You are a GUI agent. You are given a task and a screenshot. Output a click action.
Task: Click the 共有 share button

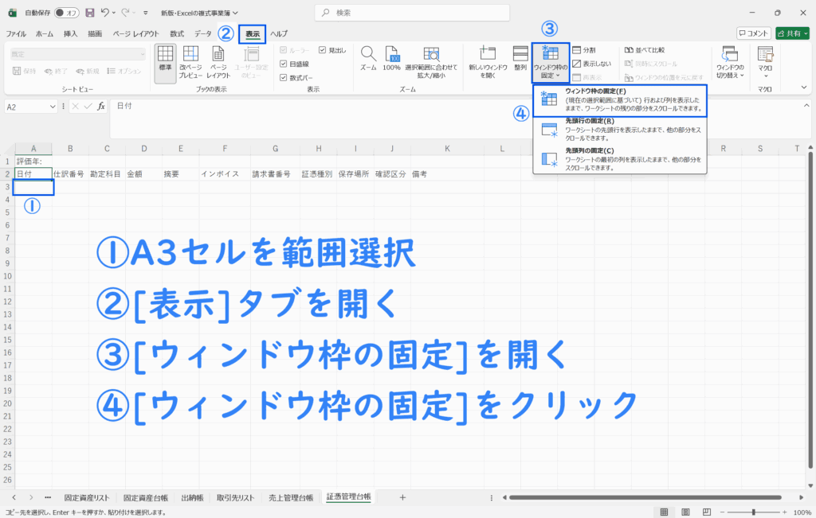tap(792, 33)
